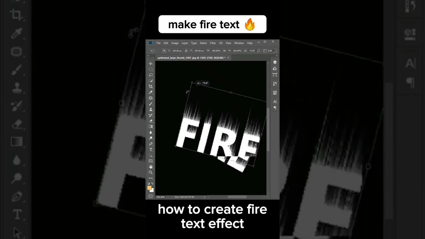Open the Paragraph panel icon
This screenshot has height=239, width=425.
pos(275,108)
